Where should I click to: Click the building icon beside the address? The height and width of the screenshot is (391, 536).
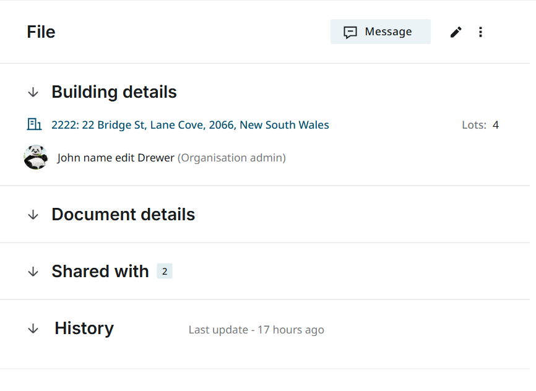coord(35,124)
